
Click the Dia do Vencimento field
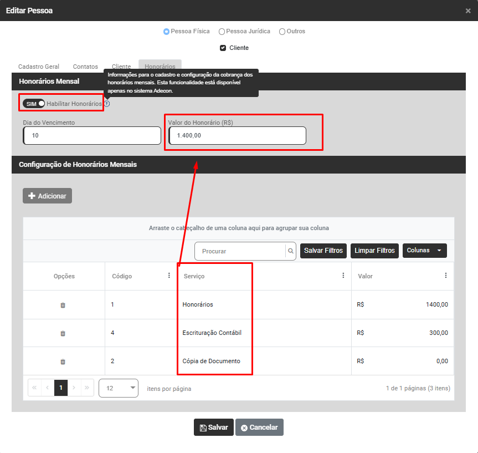coord(92,135)
